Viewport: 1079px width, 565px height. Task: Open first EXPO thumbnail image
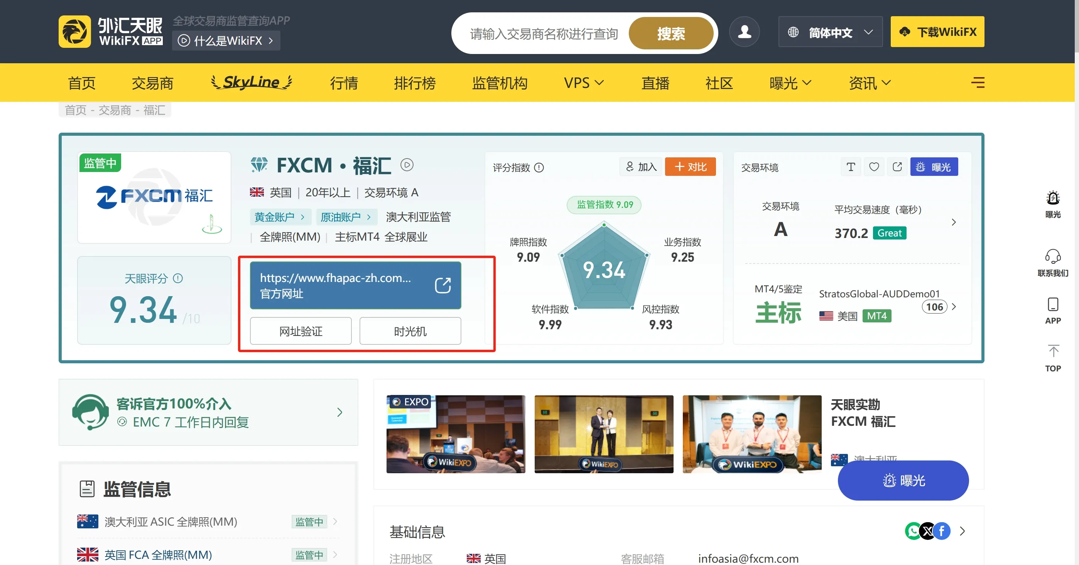[x=455, y=434]
